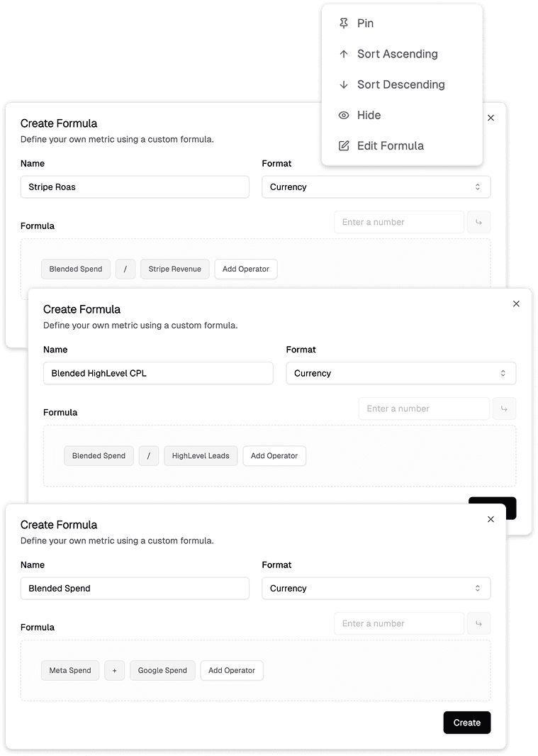Click enter arrow beside Stripe Roas number field
The height and width of the screenshot is (756, 538).
point(479,222)
